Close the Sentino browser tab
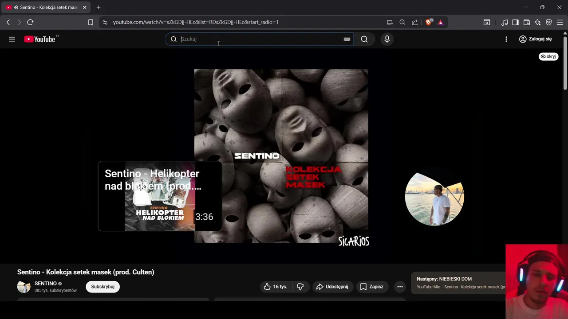The width and height of the screenshot is (568, 319). [84, 8]
